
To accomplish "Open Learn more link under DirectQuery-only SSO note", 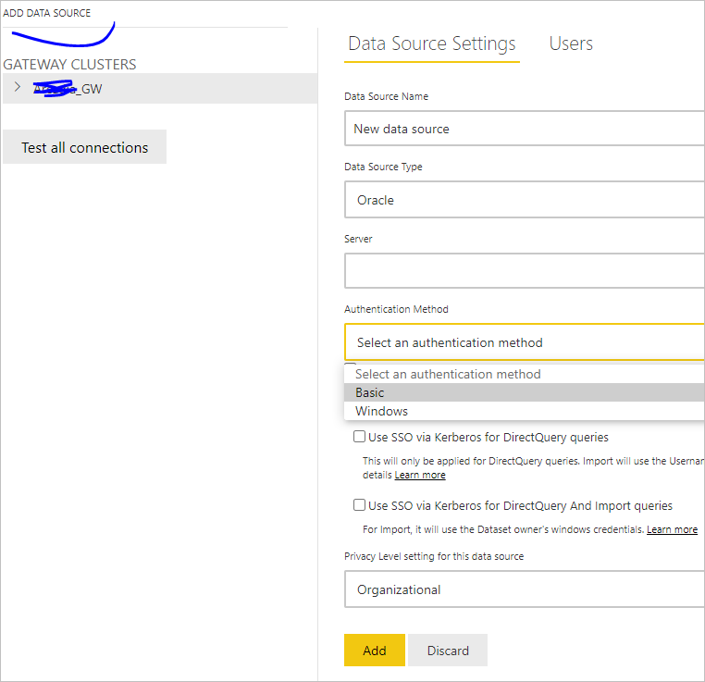I will (x=420, y=475).
